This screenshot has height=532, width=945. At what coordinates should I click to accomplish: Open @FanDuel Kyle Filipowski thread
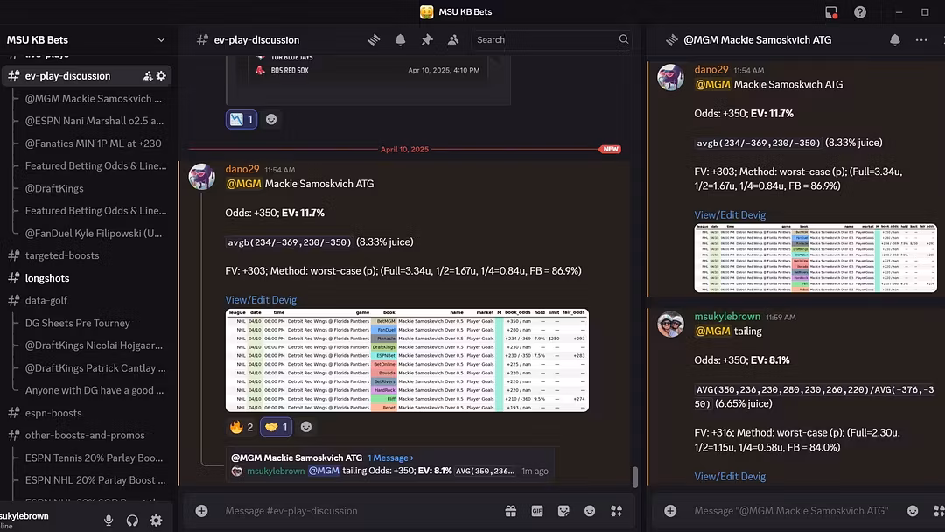pyautogui.click(x=94, y=233)
